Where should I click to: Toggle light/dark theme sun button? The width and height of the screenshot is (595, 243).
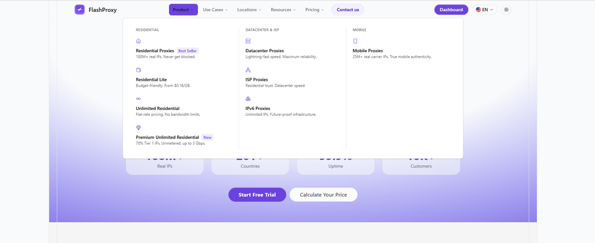(x=506, y=10)
